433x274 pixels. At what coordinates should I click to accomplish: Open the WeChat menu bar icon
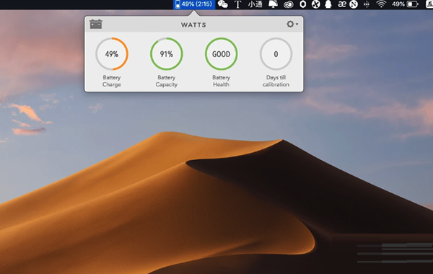point(223,4)
